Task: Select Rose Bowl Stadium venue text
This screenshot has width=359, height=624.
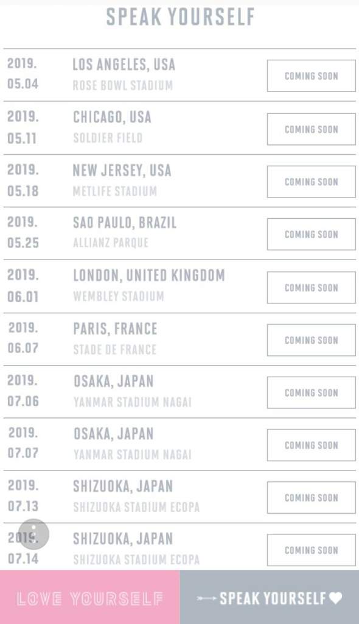Action: click(x=122, y=85)
